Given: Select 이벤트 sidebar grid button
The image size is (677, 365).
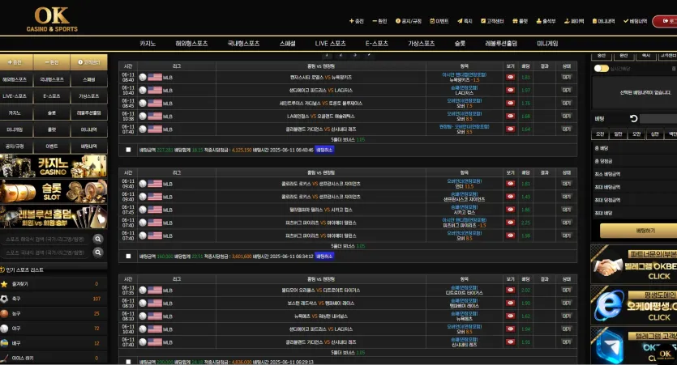Looking at the screenshot, I should click(52, 146).
